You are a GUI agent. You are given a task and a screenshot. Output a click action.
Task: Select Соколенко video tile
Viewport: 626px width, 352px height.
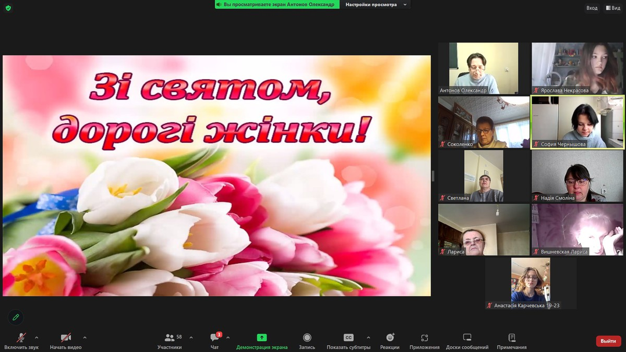coord(484,122)
